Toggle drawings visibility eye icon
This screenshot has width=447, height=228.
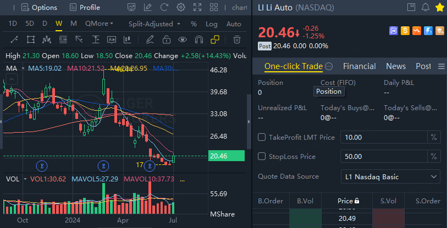[183, 40]
